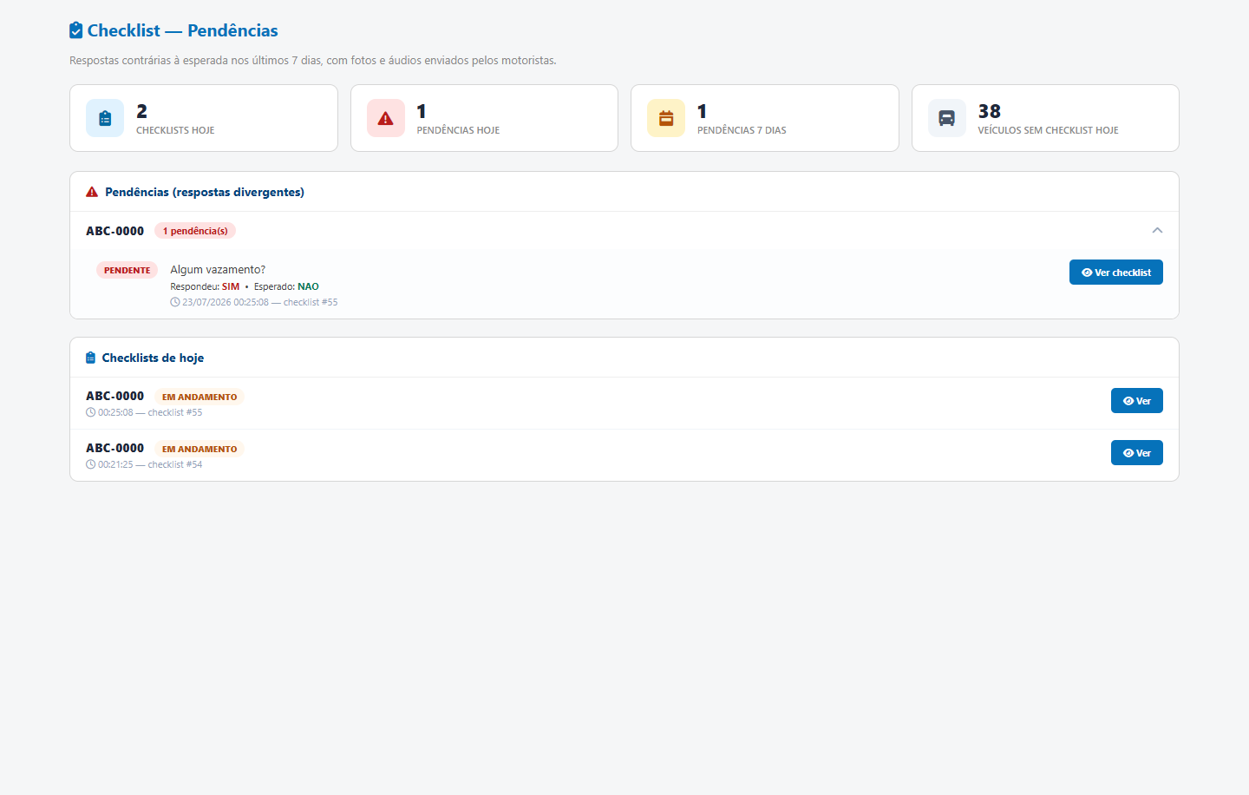1249x795 pixels.
Task: Click the clock icon on checklist #54 row
Action: (90, 464)
